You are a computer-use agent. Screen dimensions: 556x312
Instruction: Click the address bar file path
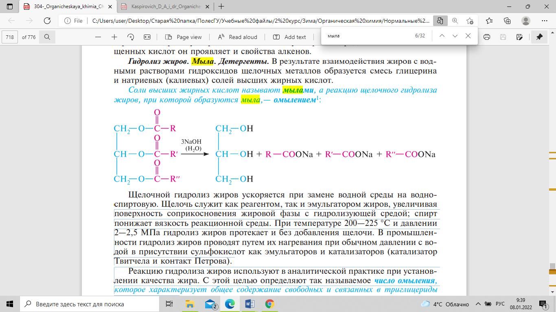[x=260, y=21]
